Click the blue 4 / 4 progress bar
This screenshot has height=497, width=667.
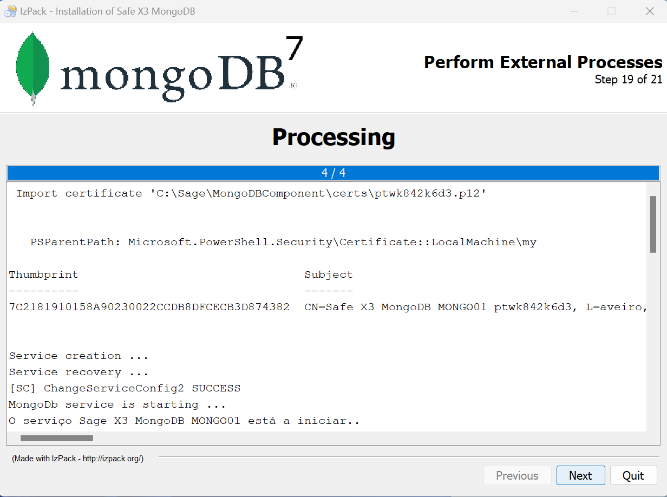coord(333,173)
